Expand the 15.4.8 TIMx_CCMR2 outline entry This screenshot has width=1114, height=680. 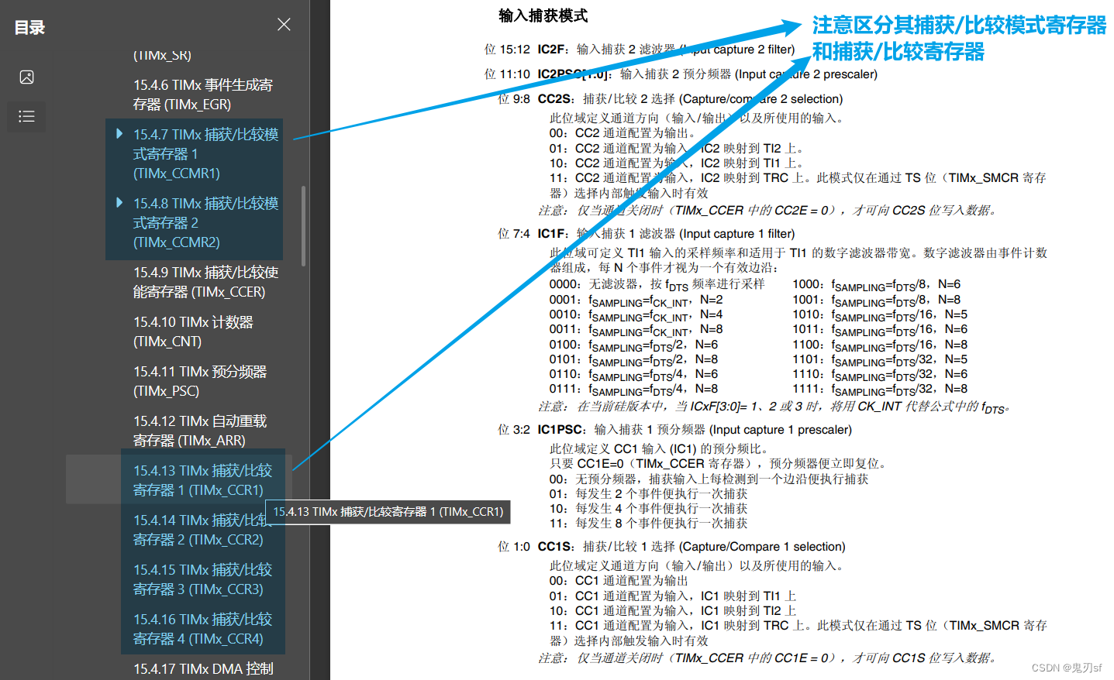(x=119, y=202)
